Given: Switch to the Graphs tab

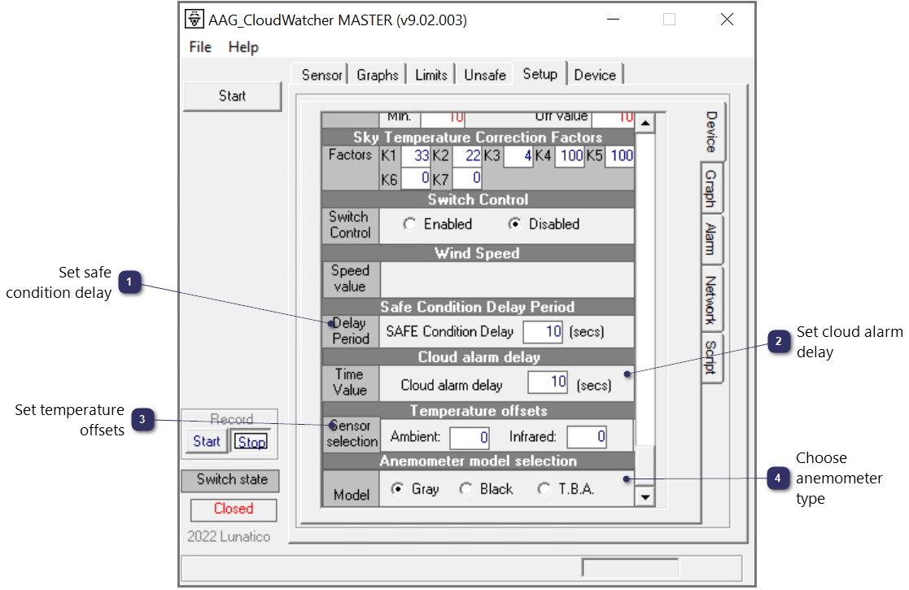Looking at the screenshot, I should (x=378, y=75).
